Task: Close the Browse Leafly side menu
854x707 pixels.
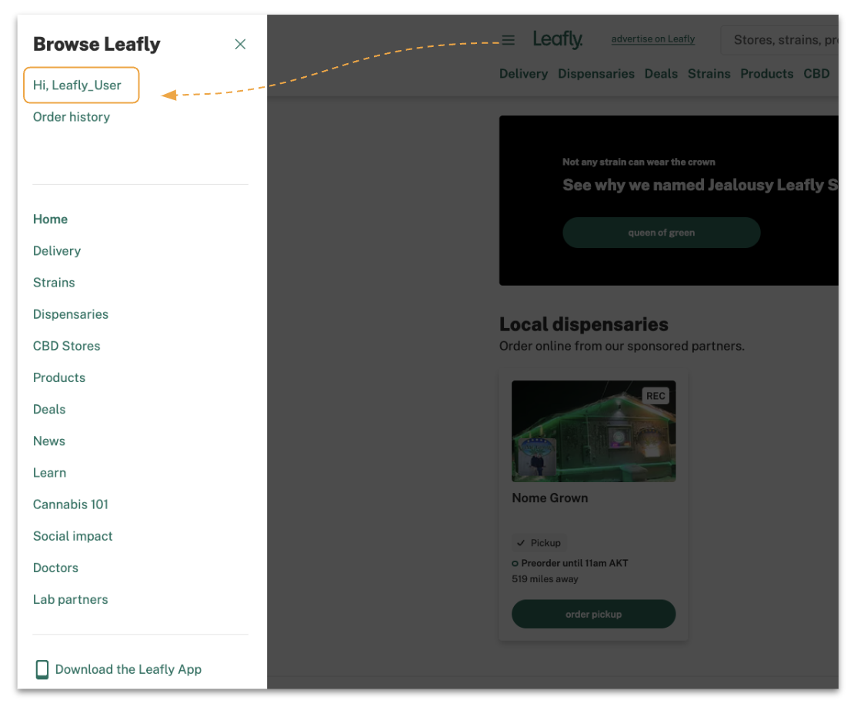Action: click(240, 44)
